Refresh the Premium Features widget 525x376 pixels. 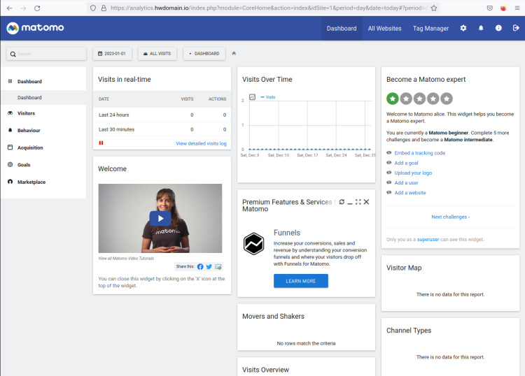342,202
